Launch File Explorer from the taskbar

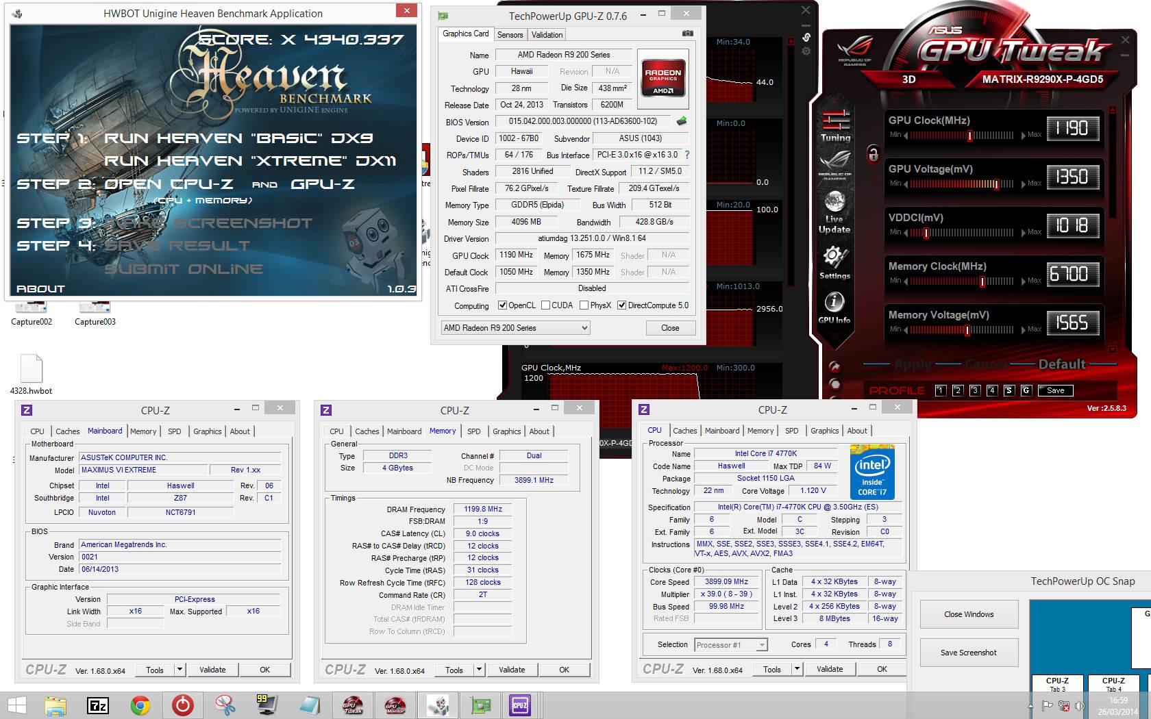click(x=55, y=705)
